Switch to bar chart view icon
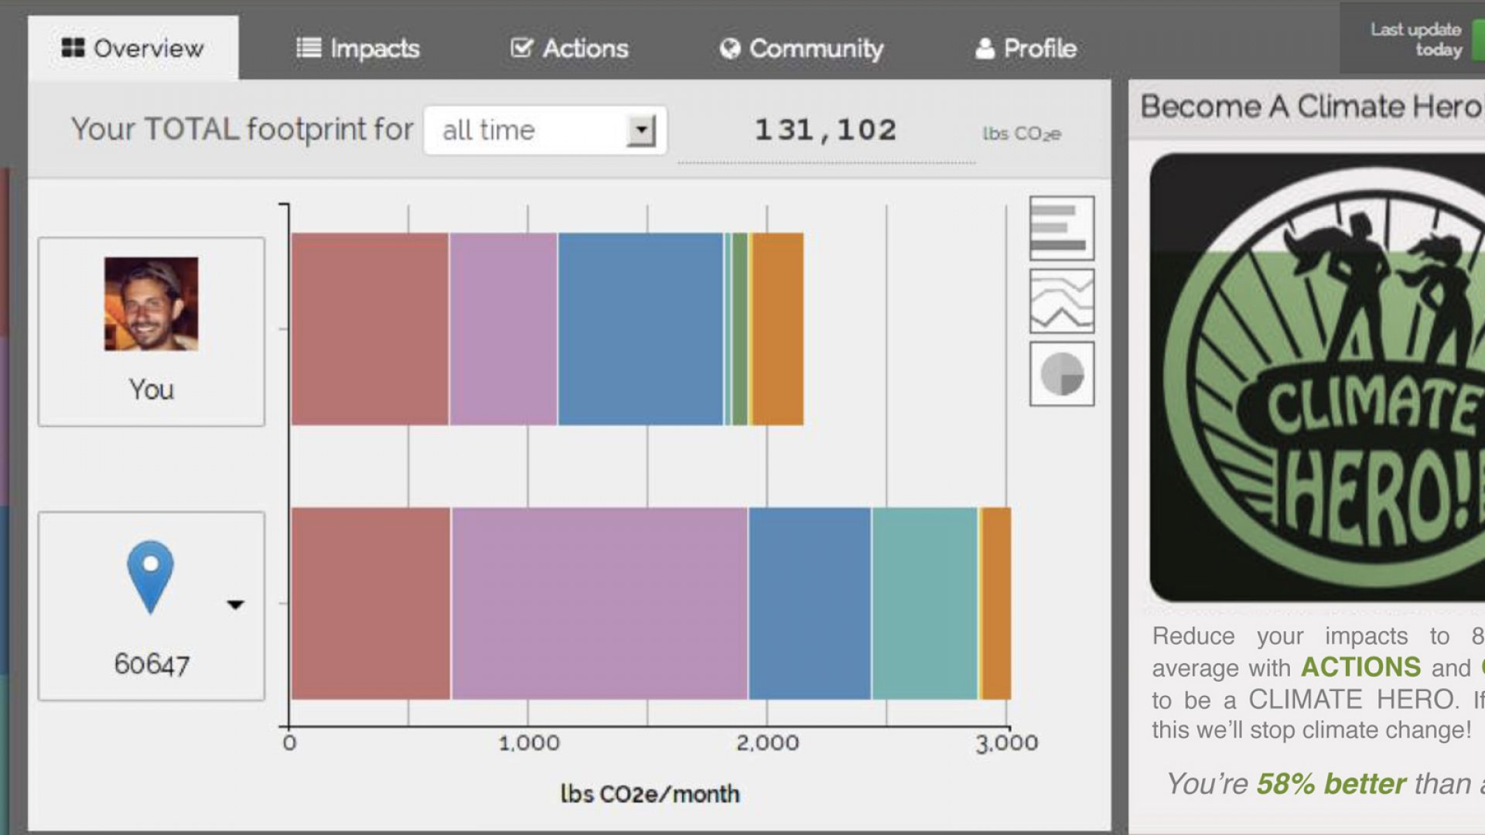 [x=1061, y=228]
